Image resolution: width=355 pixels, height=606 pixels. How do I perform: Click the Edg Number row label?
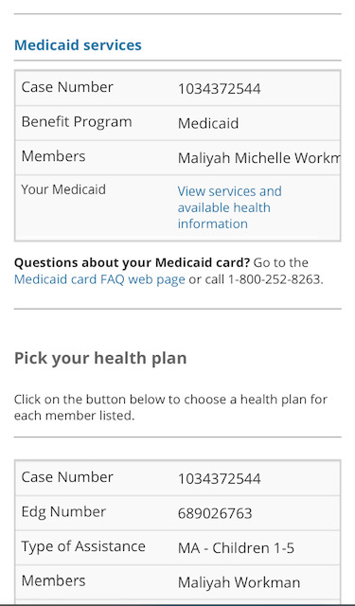[x=63, y=511]
